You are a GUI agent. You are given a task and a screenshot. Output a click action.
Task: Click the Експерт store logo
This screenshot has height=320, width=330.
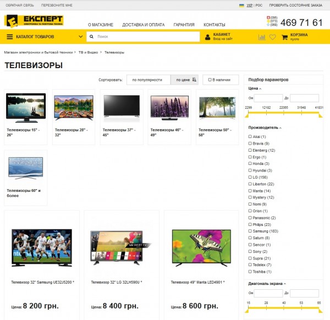coord(34,21)
